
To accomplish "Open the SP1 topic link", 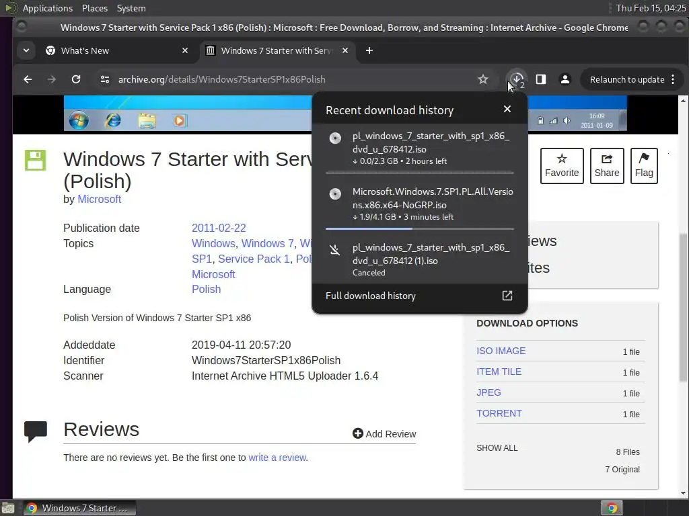I will coord(202,259).
